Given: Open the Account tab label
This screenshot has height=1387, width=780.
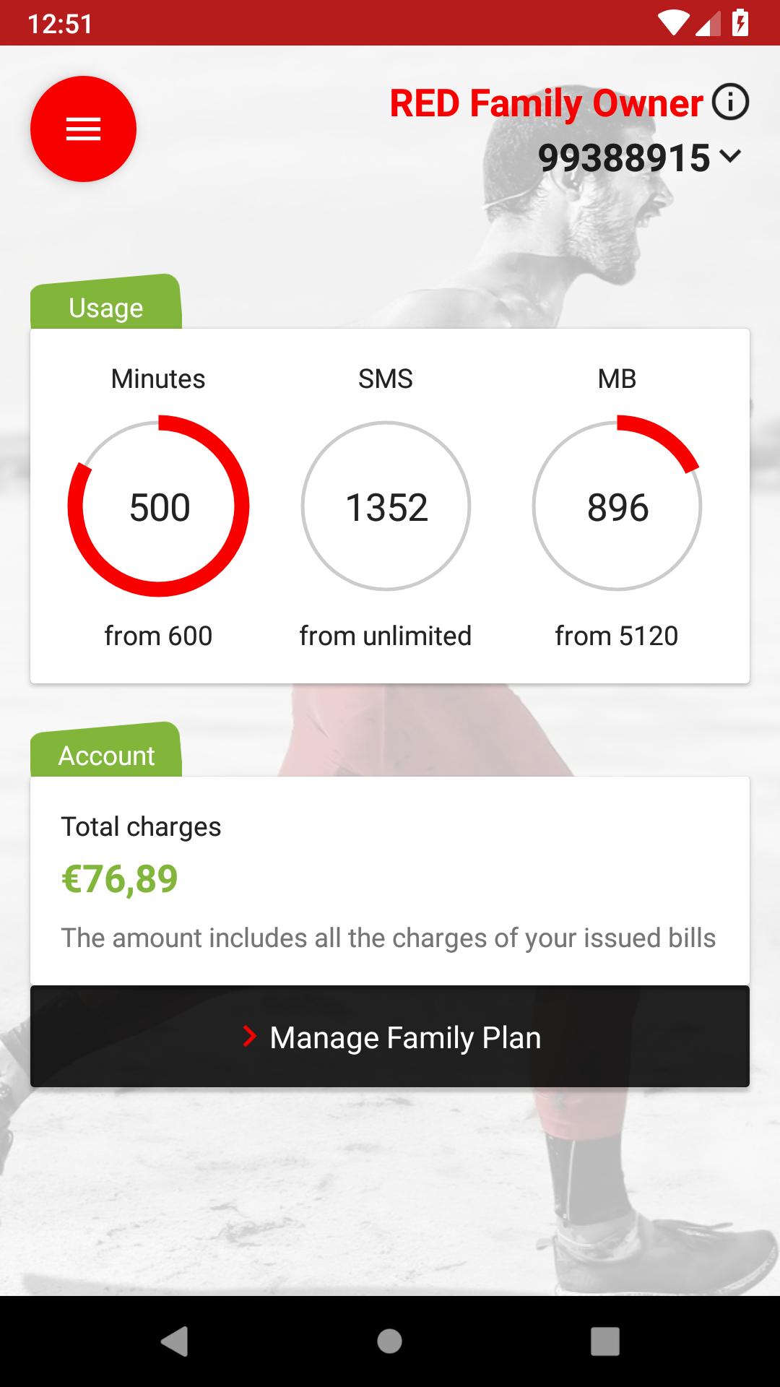Looking at the screenshot, I should pyautogui.click(x=105, y=754).
